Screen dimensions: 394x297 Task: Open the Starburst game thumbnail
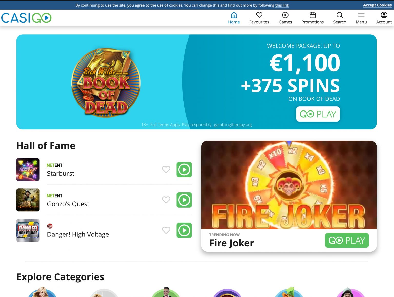tap(28, 170)
